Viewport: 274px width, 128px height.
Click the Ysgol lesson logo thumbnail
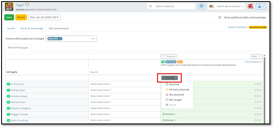9,7
